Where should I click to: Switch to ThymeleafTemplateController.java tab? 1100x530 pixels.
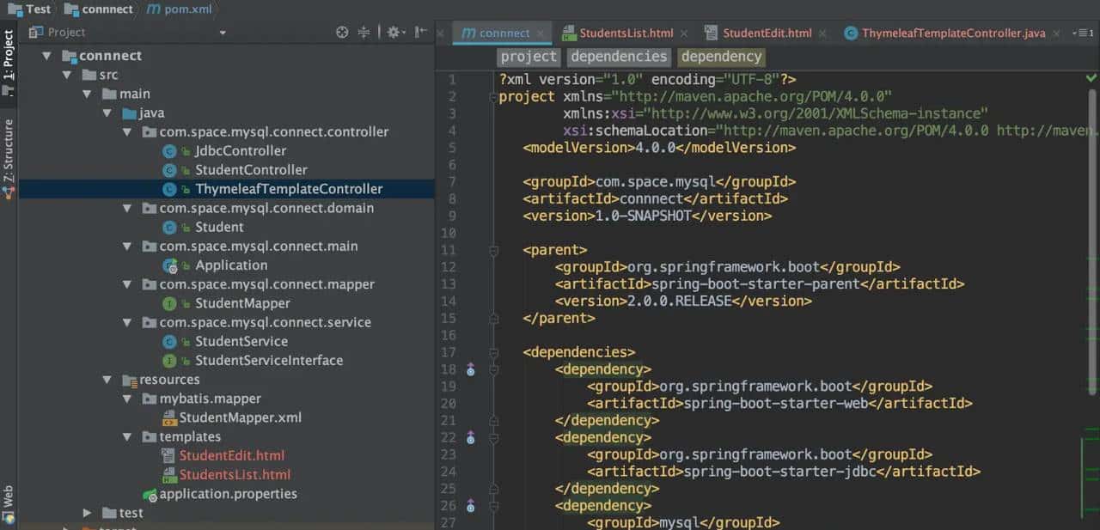(x=952, y=34)
